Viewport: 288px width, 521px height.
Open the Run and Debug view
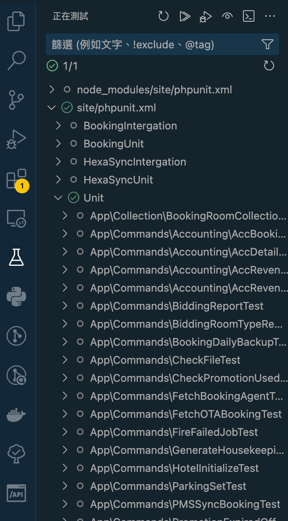click(x=16, y=139)
